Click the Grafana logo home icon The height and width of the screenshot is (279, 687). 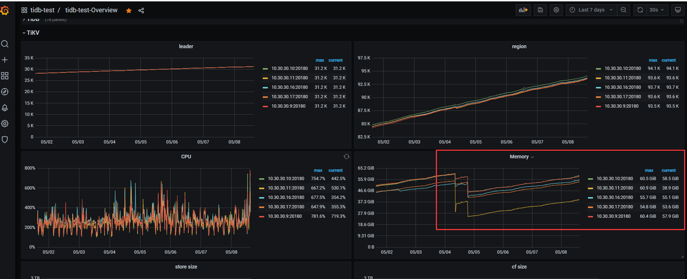(5, 11)
